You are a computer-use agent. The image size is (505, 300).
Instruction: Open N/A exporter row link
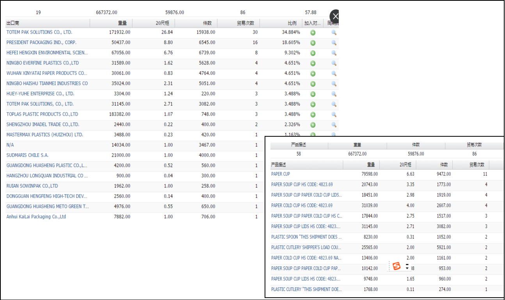click(10, 145)
